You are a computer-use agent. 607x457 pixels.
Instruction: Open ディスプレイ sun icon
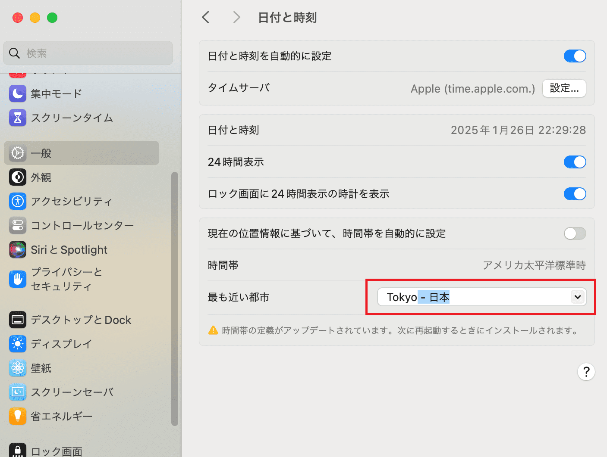pyautogui.click(x=18, y=344)
